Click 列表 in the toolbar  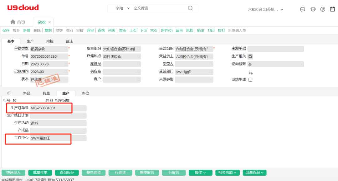[112, 31]
